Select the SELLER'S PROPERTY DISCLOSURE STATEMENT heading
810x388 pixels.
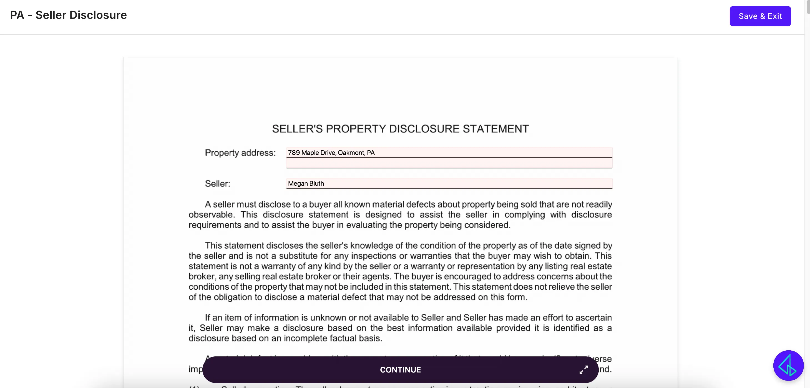pyautogui.click(x=400, y=129)
